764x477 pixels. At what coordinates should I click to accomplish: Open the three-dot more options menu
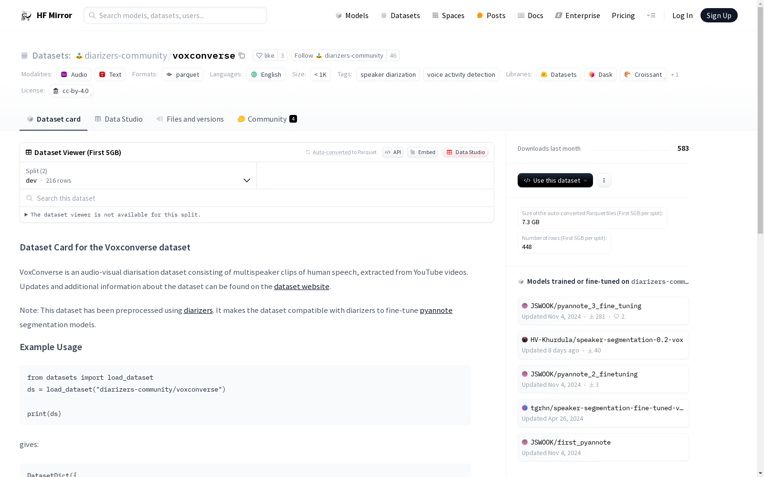pyautogui.click(x=604, y=180)
